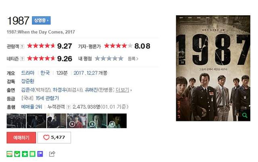The height and width of the screenshot is (162, 258).
Task: Click the help icon beside 누적관객
Action: tap(69, 107)
